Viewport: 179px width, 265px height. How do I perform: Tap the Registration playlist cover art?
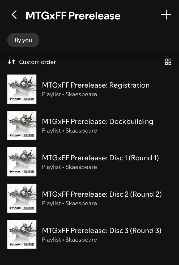click(x=22, y=89)
